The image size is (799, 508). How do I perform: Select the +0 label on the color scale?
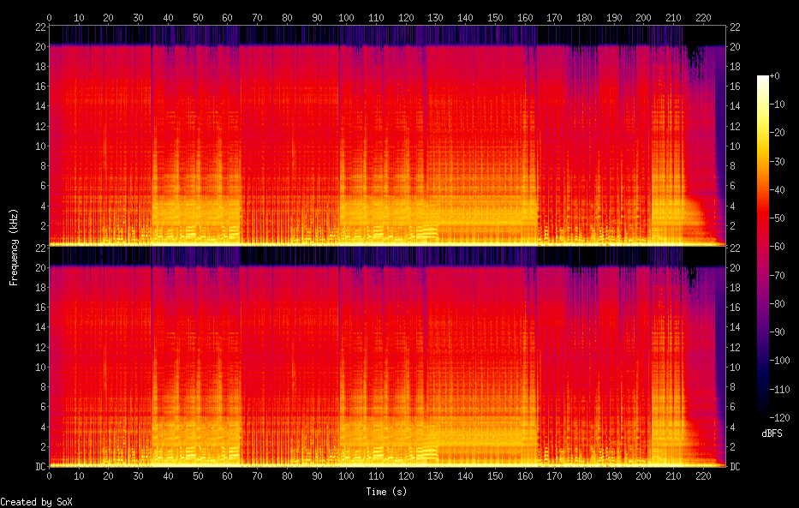(774, 76)
